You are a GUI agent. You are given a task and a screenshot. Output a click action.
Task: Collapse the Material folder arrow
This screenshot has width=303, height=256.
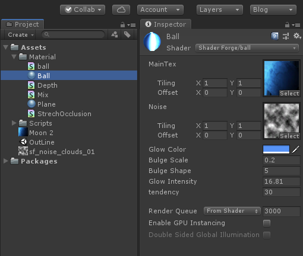[14, 57]
